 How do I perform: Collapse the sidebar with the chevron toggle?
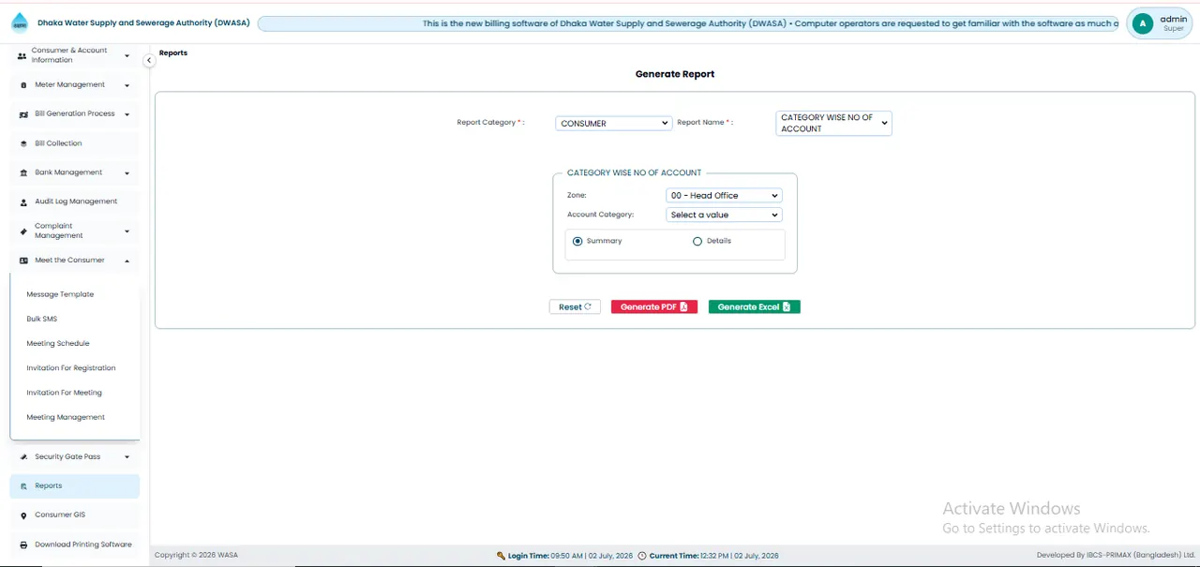pos(148,61)
